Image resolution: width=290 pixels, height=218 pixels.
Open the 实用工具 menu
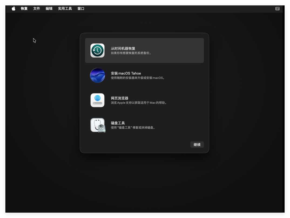65,9
